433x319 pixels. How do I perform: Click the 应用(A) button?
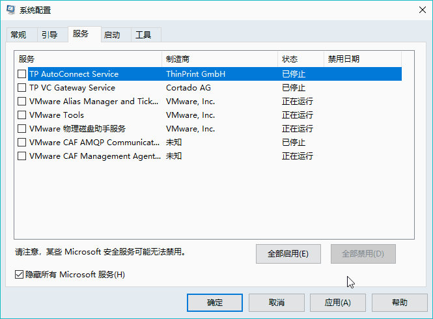pos(338,303)
